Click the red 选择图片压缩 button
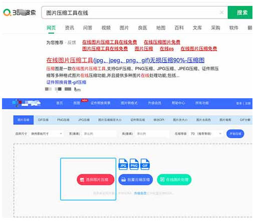This screenshot has width=258, height=222. click(96, 179)
